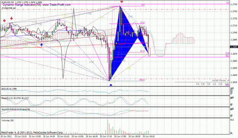238x138 pixels.
Task: Select the Stoch(21,9,9) indicator label
Action: click(x=16, y=109)
